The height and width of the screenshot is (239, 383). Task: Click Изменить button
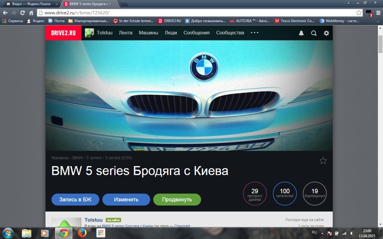pos(126,200)
